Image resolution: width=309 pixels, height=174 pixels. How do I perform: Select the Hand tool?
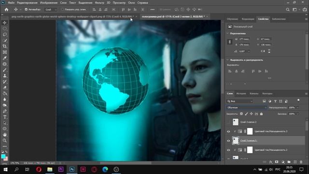coord(4,135)
